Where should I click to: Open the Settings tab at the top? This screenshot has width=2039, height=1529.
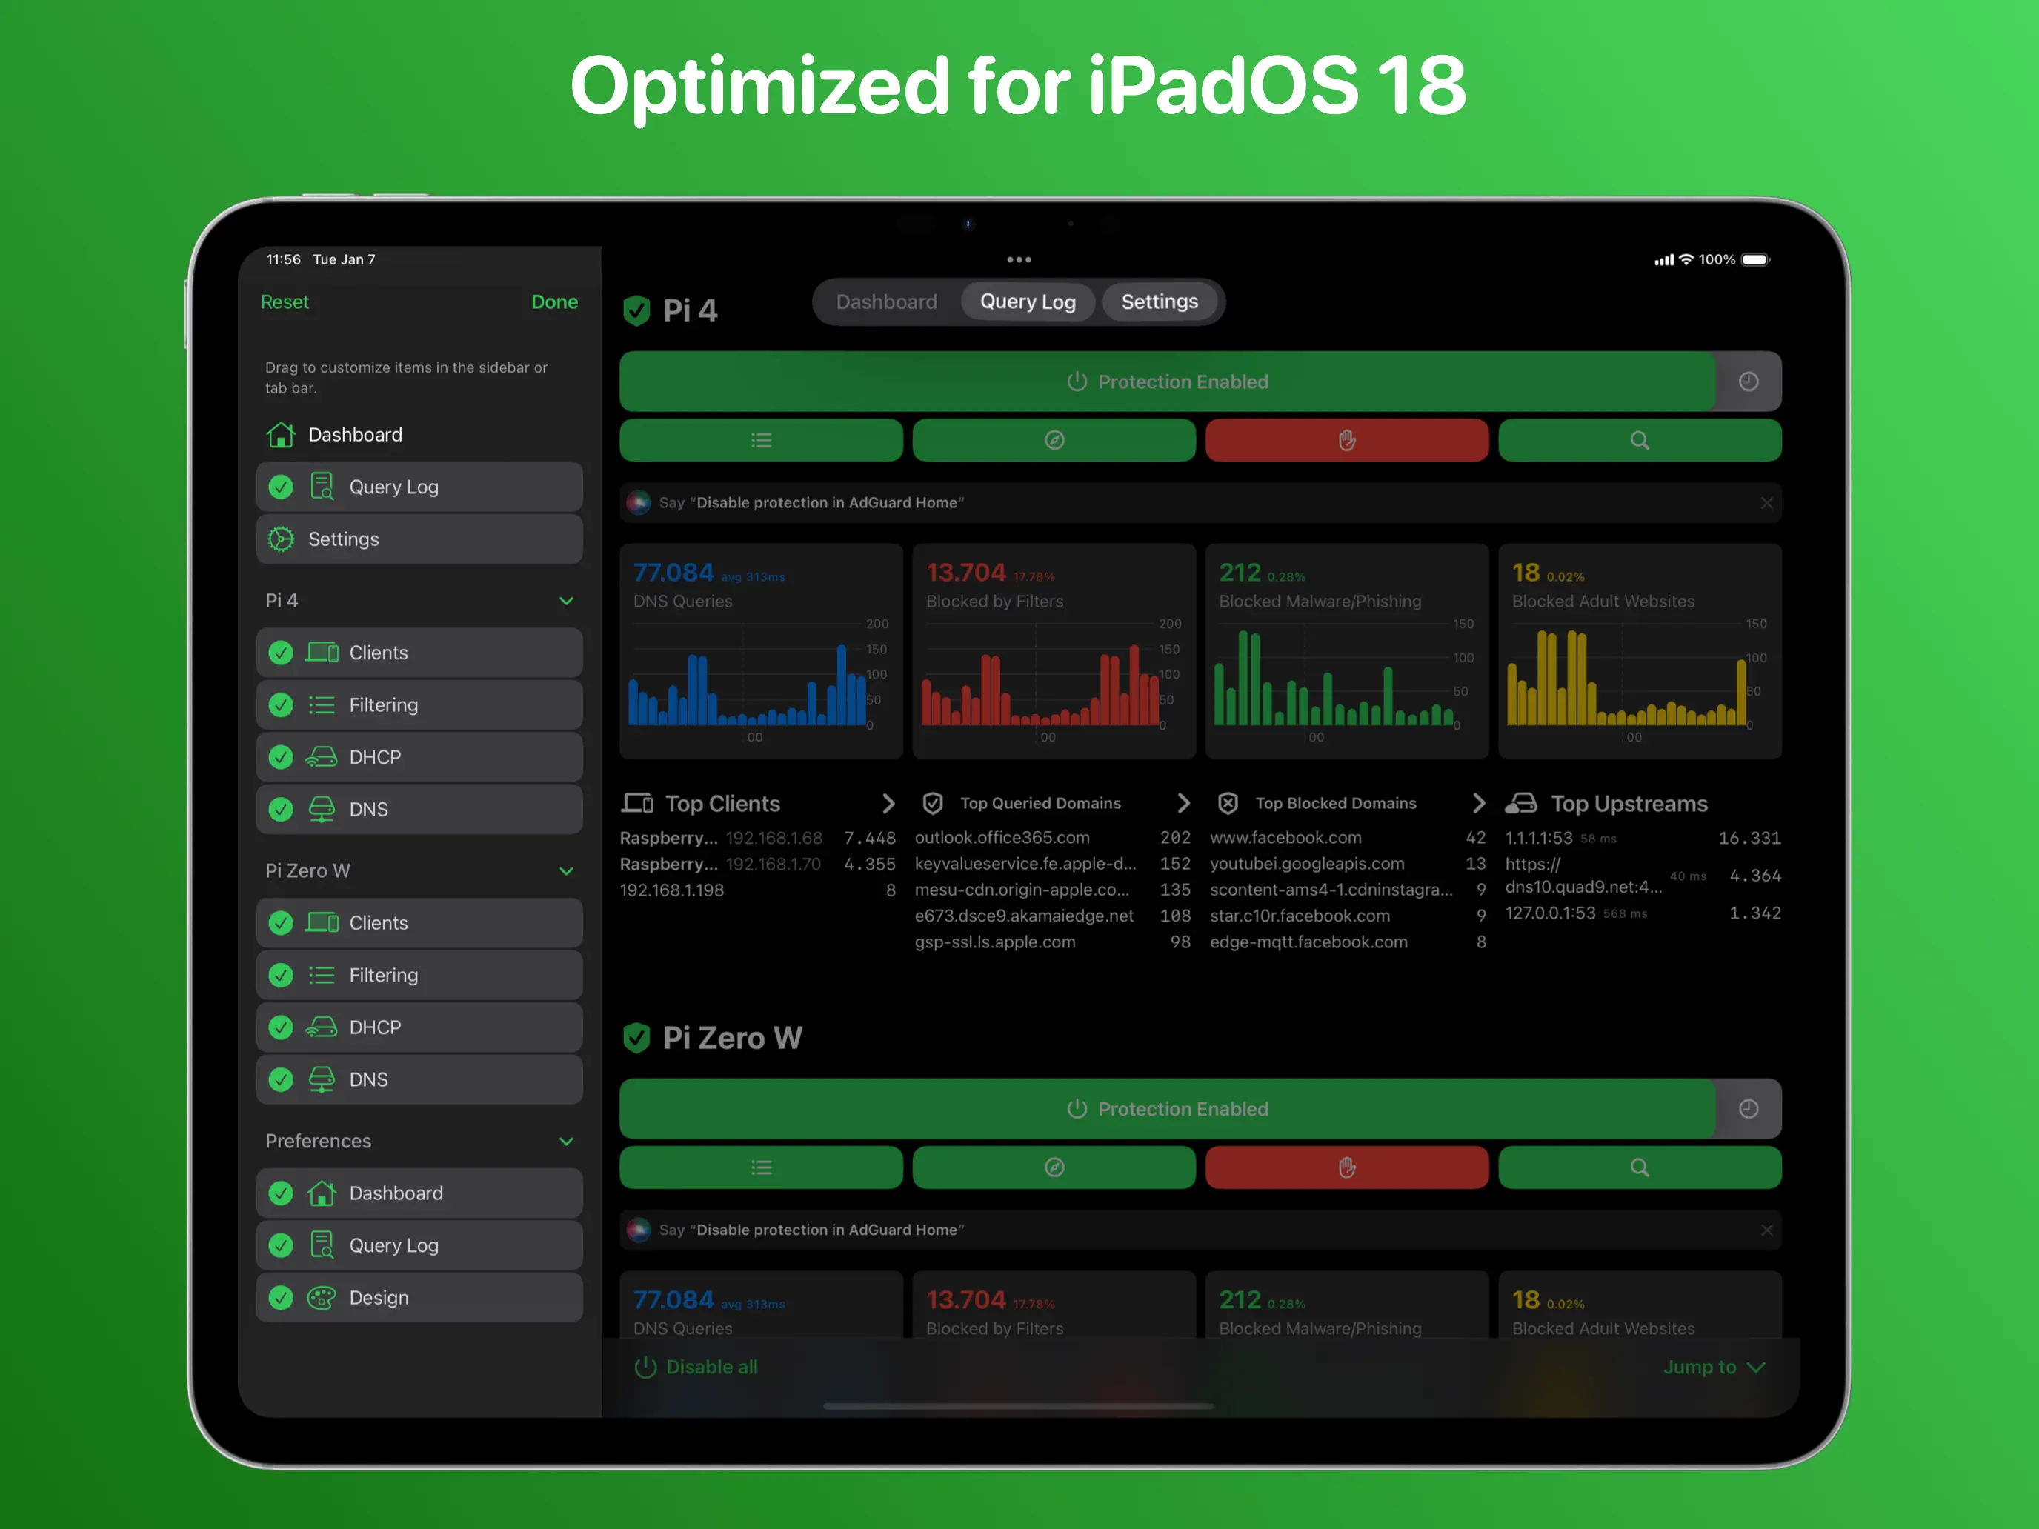1159,302
